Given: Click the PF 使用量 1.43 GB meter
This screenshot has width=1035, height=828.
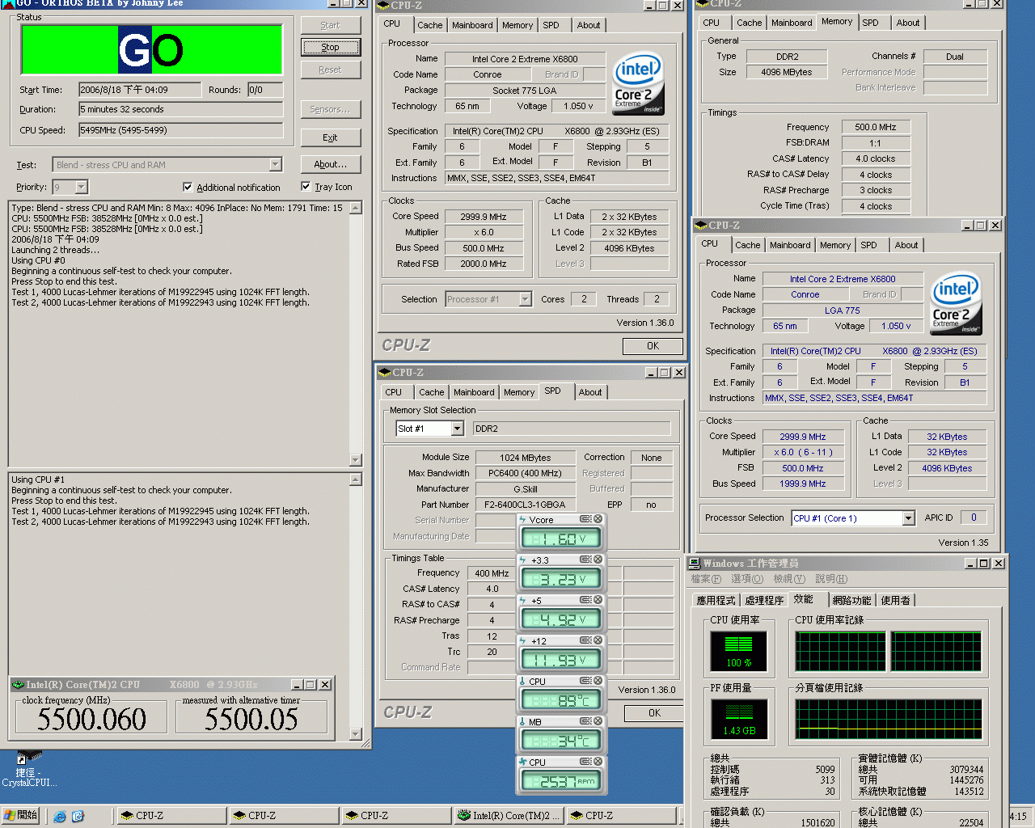Looking at the screenshot, I should pyautogui.click(x=738, y=720).
